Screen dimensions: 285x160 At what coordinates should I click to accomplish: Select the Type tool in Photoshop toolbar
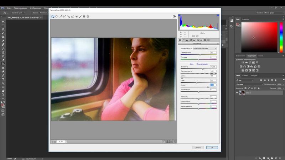pyautogui.click(x=3, y=79)
